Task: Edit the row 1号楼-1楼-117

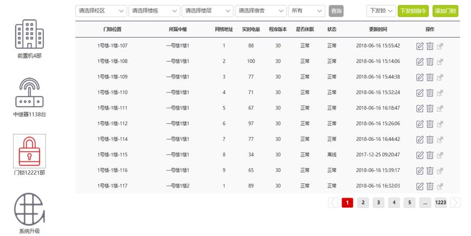Action: (420, 186)
